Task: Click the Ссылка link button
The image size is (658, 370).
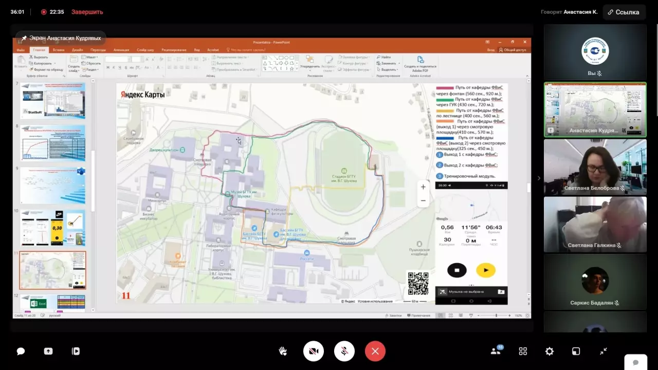Action: [x=624, y=12]
